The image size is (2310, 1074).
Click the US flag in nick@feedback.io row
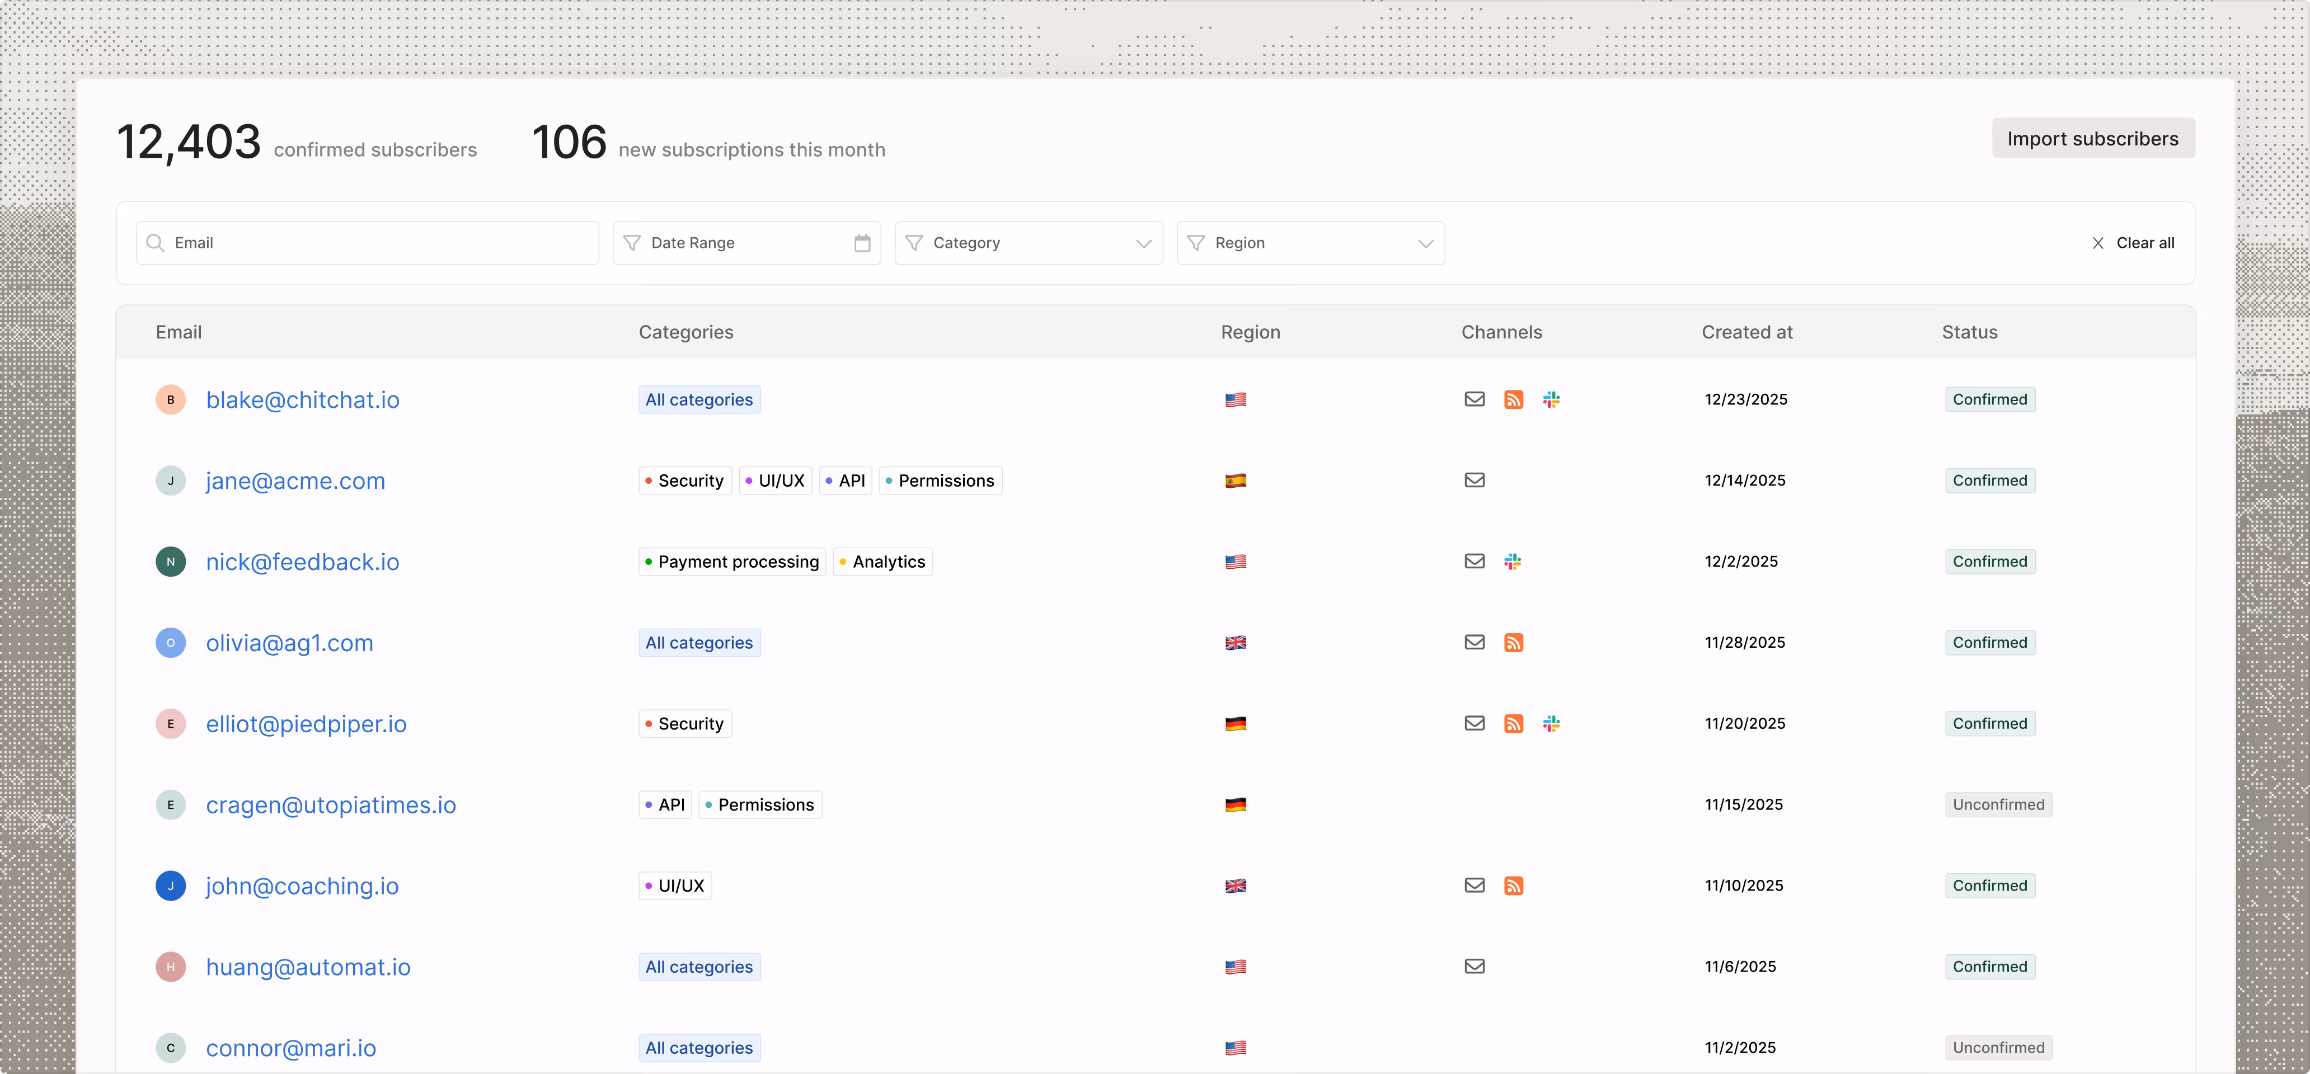coord(1236,562)
